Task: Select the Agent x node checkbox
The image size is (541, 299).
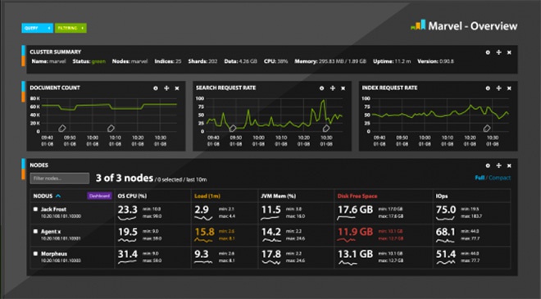Action: tap(35, 231)
